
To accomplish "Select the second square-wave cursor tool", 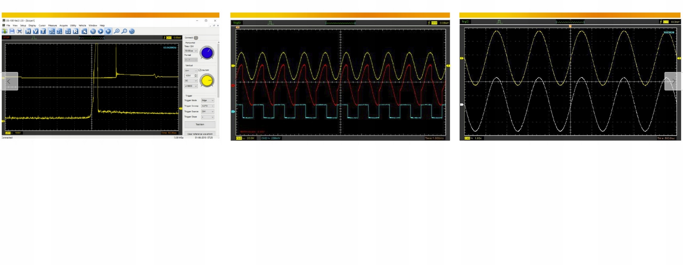I will (59, 31).
